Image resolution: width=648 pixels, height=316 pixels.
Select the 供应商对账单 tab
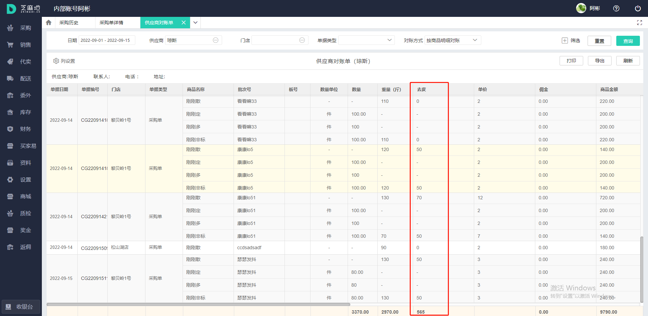(x=159, y=23)
